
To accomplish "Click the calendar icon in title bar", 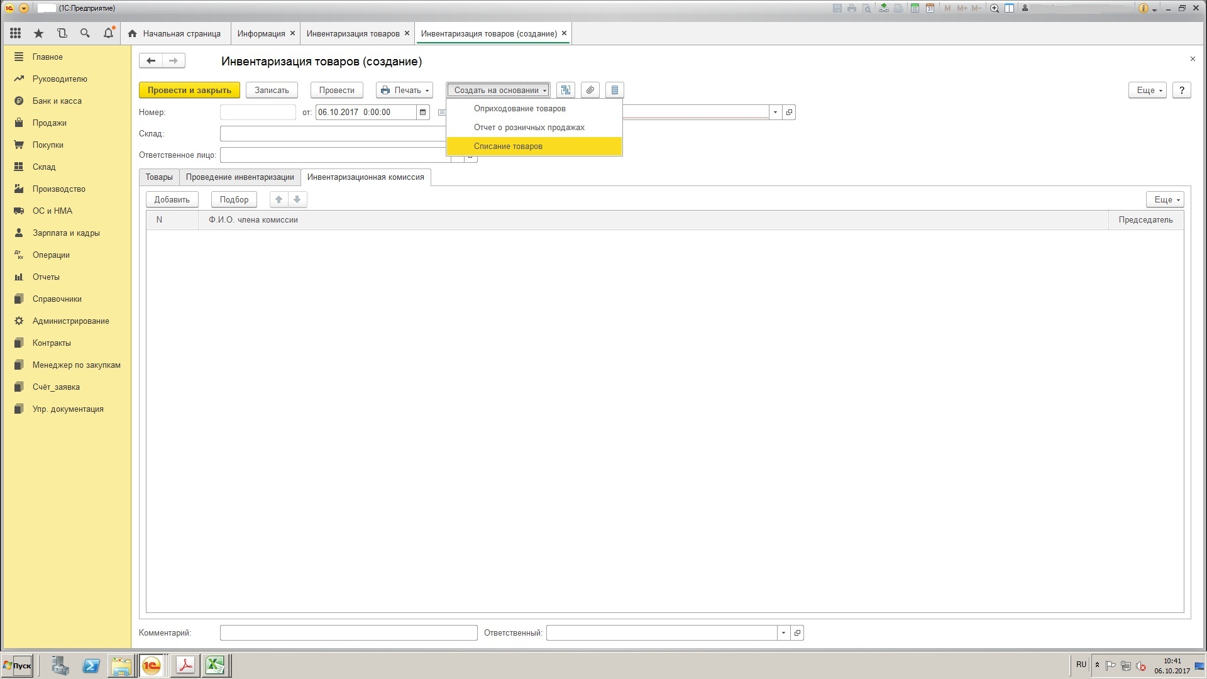I will [x=930, y=8].
